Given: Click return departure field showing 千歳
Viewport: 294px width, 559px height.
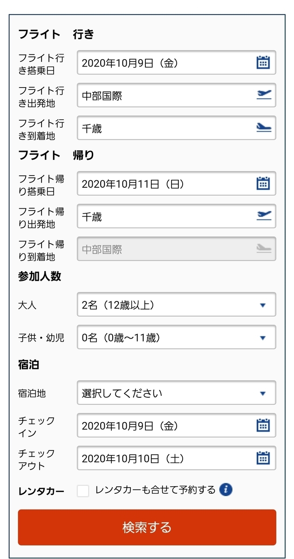Looking at the screenshot, I should point(176,216).
